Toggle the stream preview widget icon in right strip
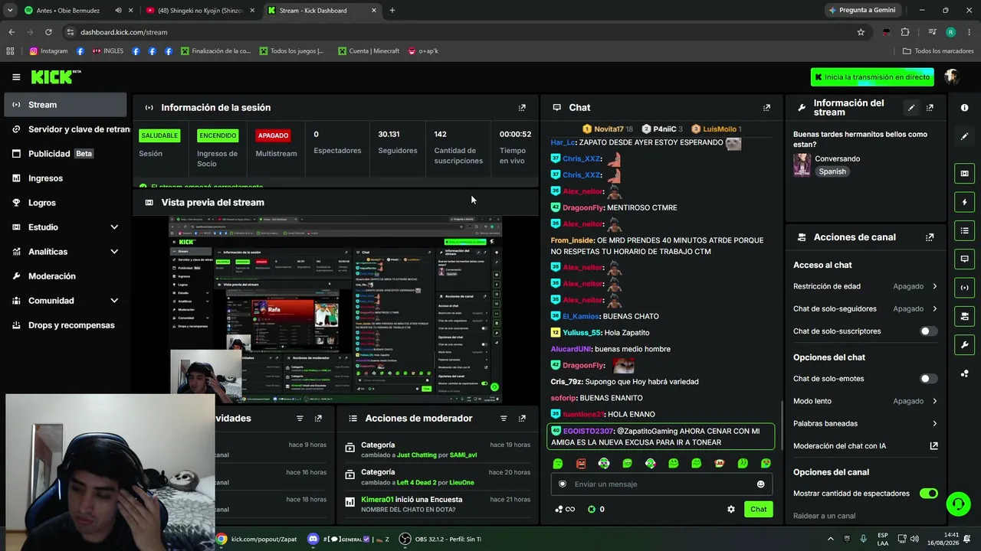The width and height of the screenshot is (981, 551). pyautogui.click(x=964, y=174)
